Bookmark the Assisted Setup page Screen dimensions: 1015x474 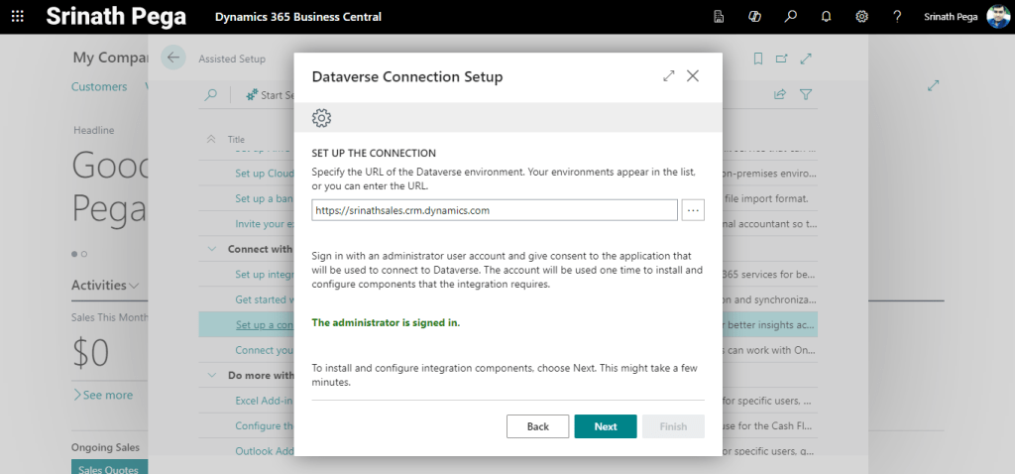[758, 59]
